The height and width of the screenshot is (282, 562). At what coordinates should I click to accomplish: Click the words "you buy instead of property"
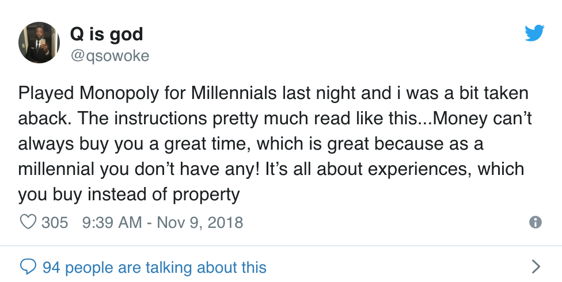click(x=128, y=195)
